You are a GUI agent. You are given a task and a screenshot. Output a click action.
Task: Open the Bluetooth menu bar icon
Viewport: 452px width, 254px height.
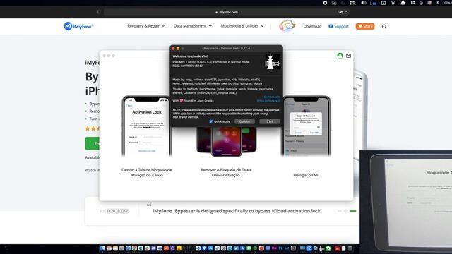pos(437,3)
